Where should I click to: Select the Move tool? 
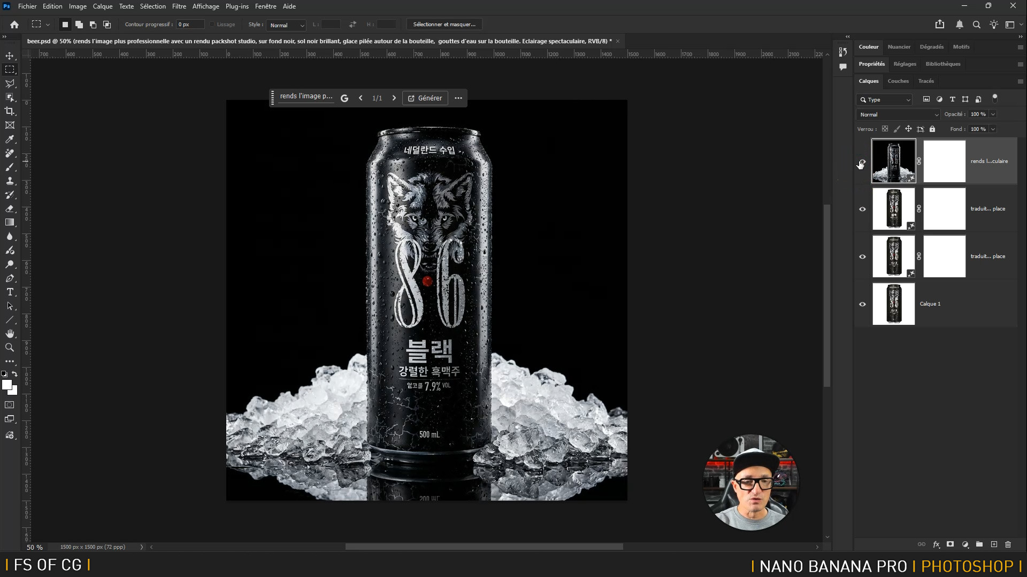pos(10,56)
